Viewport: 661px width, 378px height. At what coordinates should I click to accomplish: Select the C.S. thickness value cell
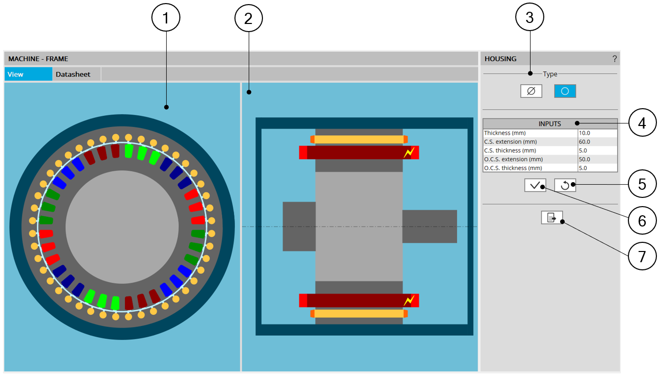pyautogui.click(x=597, y=150)
